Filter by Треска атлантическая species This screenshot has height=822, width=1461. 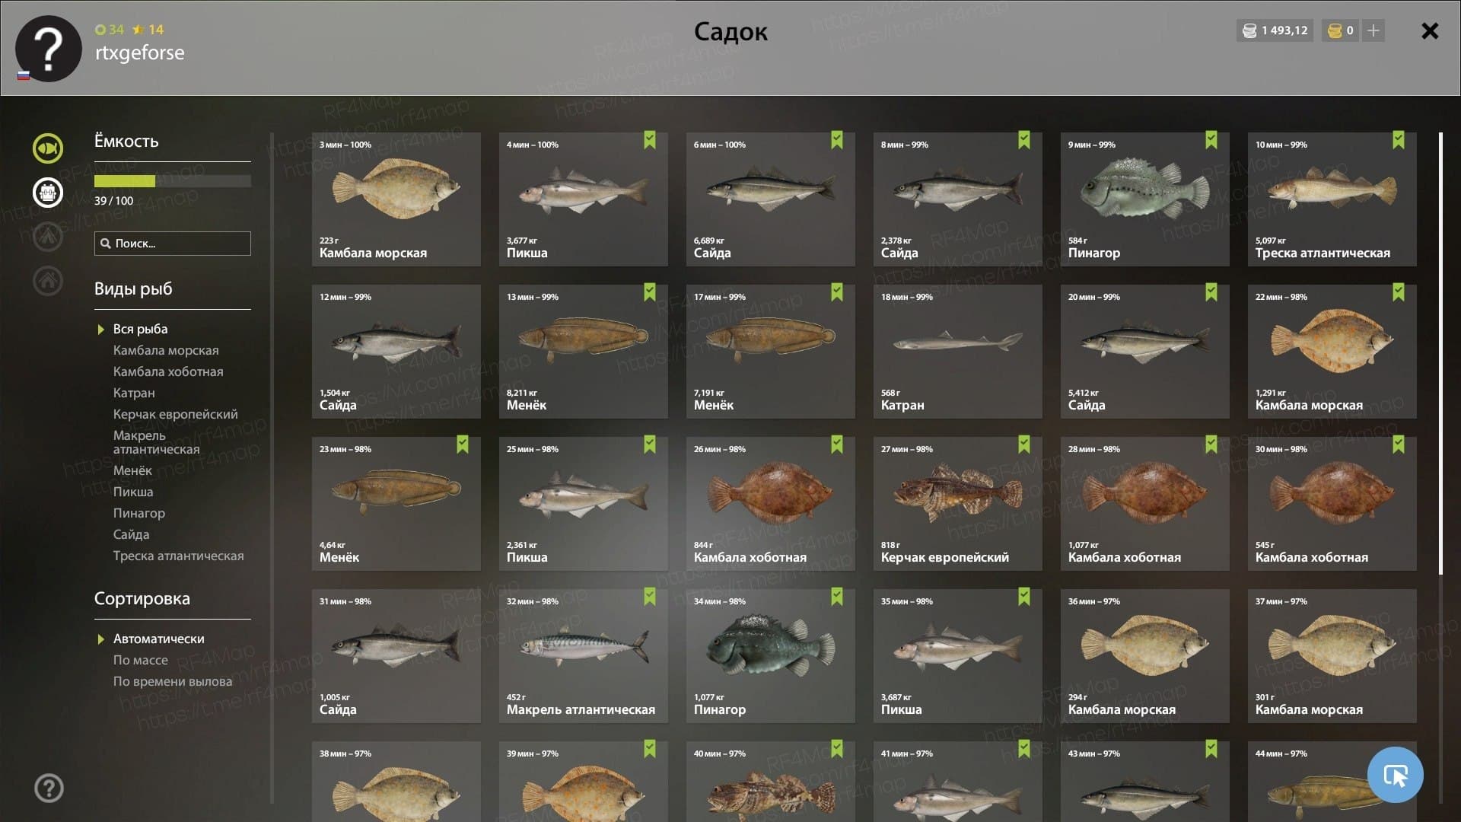(178, 556)
